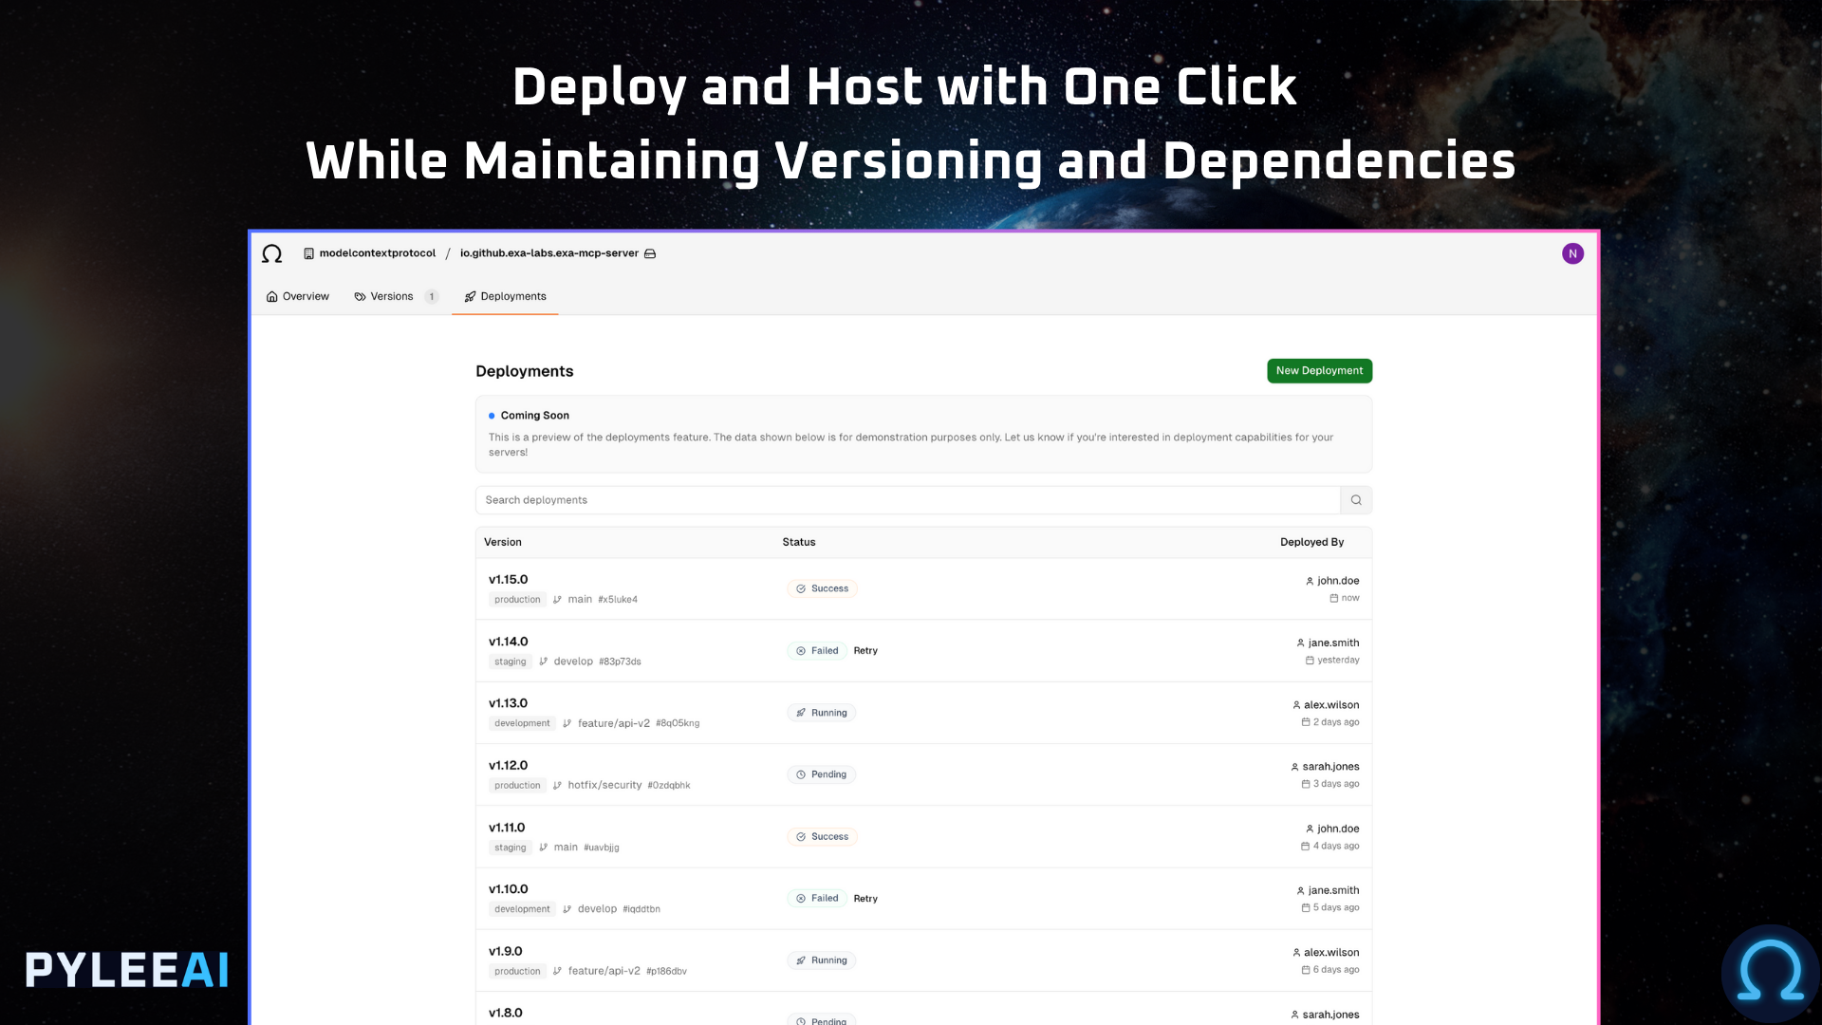1822x1025 pixels.
Task: Click 'sarah.jones' in the v1.12.0 row
Action: click(1330, 767)
